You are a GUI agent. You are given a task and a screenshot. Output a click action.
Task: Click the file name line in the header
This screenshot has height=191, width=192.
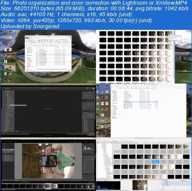click(94, 3)
